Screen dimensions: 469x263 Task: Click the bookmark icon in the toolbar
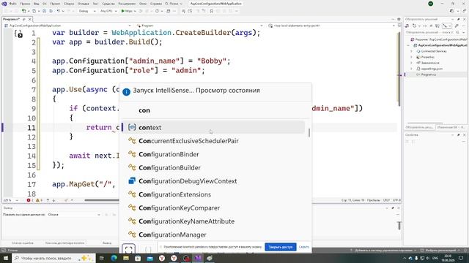point(212,11)
